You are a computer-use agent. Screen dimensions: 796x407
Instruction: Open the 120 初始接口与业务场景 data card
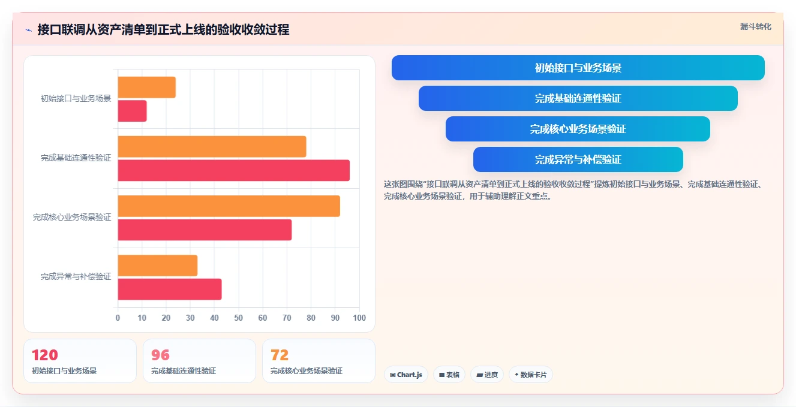point(80,361)
